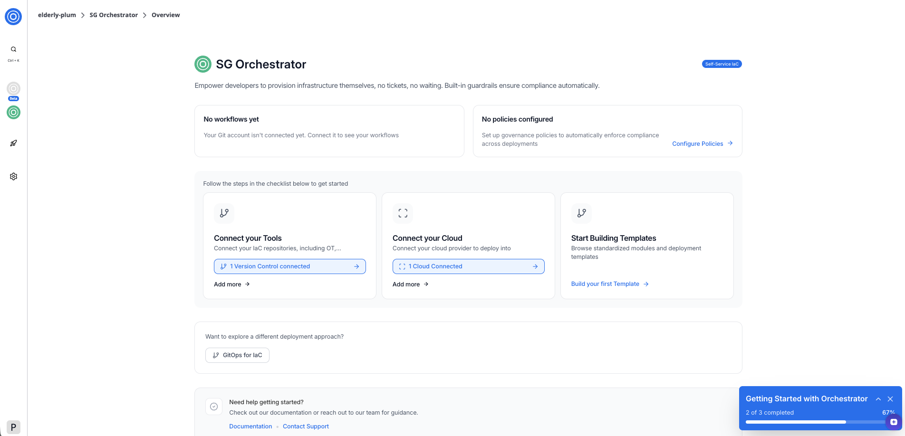Click the SG Orchestrator logo next to the title

[203, 64]
